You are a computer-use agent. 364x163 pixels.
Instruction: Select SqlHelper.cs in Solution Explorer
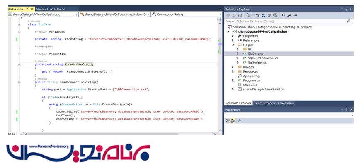[x=257, y=63]
